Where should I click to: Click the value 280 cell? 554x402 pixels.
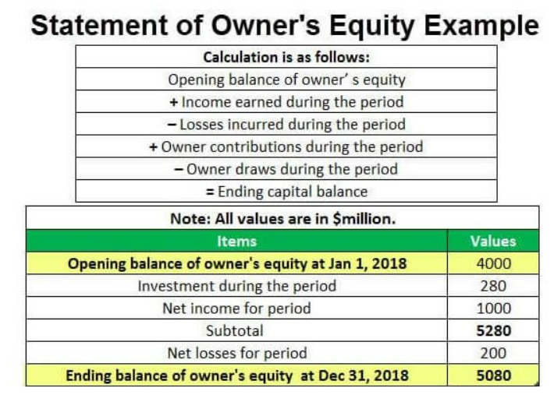pos(493,286)
